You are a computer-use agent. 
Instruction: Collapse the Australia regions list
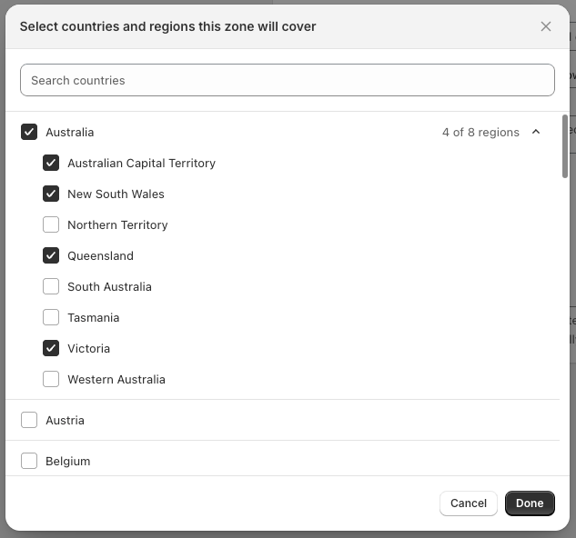(x=536, y=132)
